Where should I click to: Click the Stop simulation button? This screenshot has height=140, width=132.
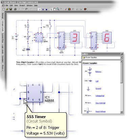pyautogui.click(x=46, y=9)
